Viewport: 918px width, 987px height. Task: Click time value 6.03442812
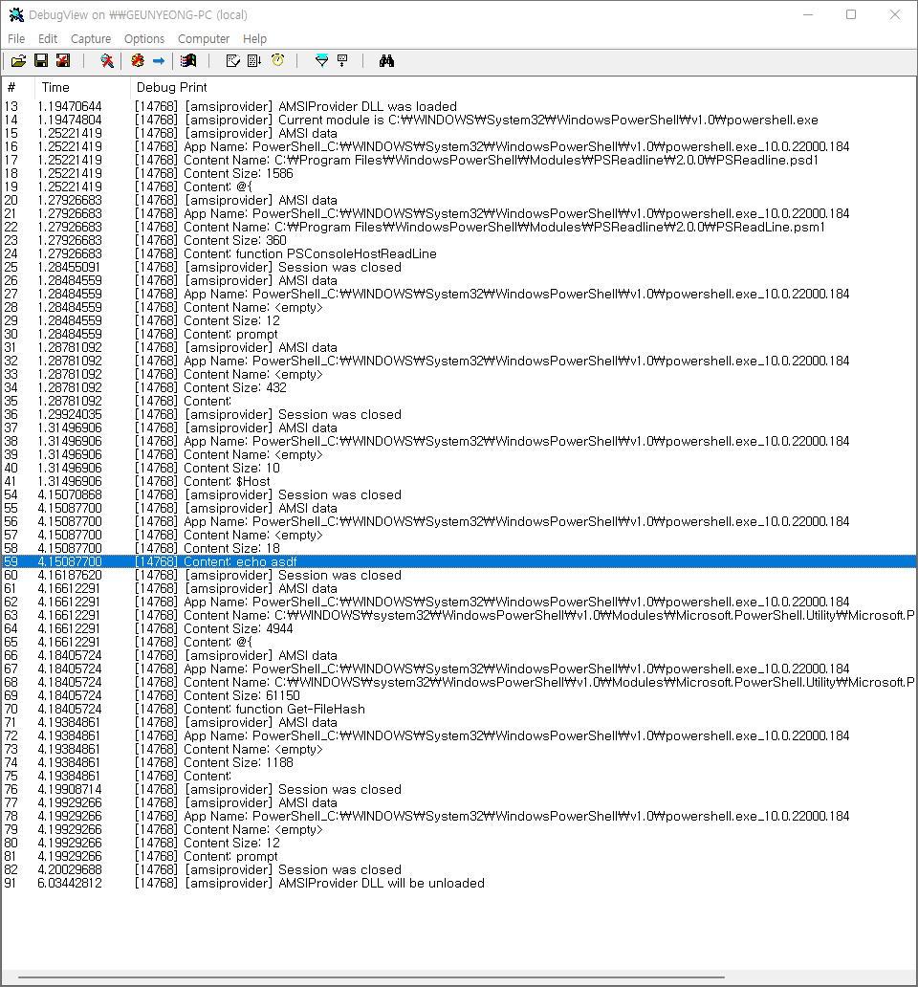[69, 883]
